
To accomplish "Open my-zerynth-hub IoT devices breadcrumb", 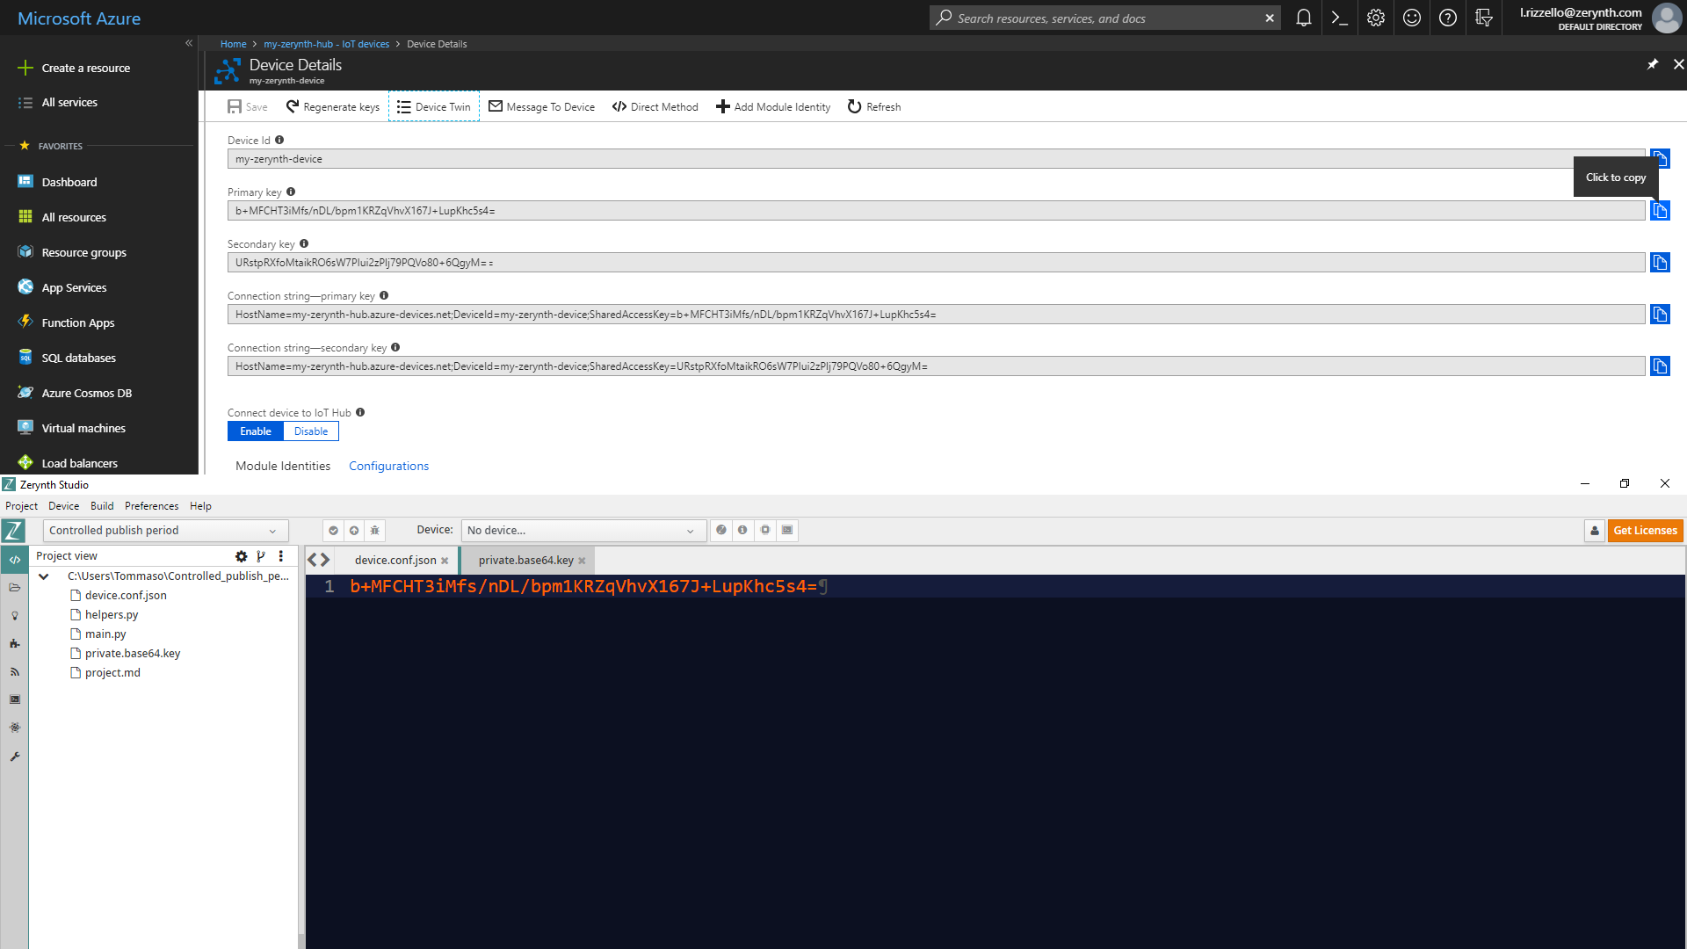I will (326, 43).
